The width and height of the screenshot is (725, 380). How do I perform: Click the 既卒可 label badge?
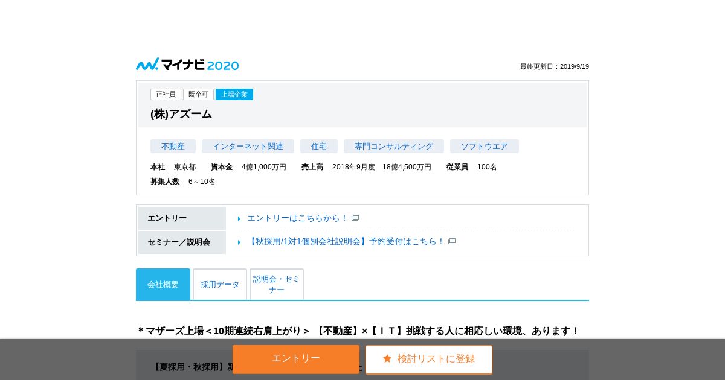point(198,94)
